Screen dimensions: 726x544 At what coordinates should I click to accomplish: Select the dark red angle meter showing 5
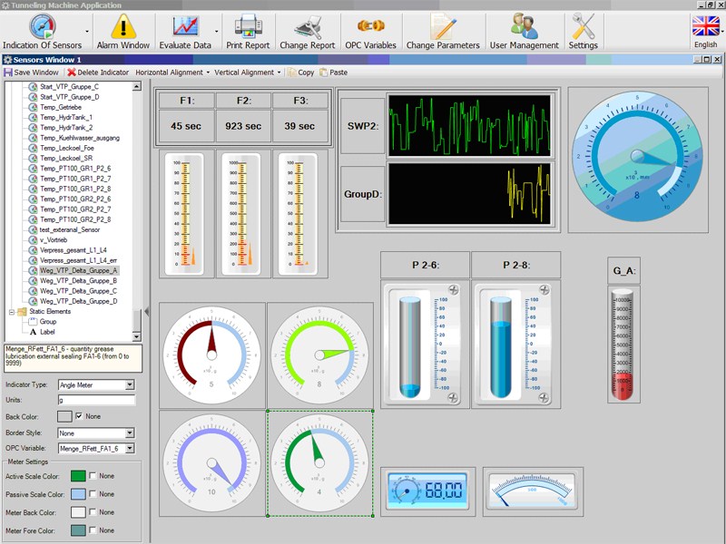click(x=211, y=355)
